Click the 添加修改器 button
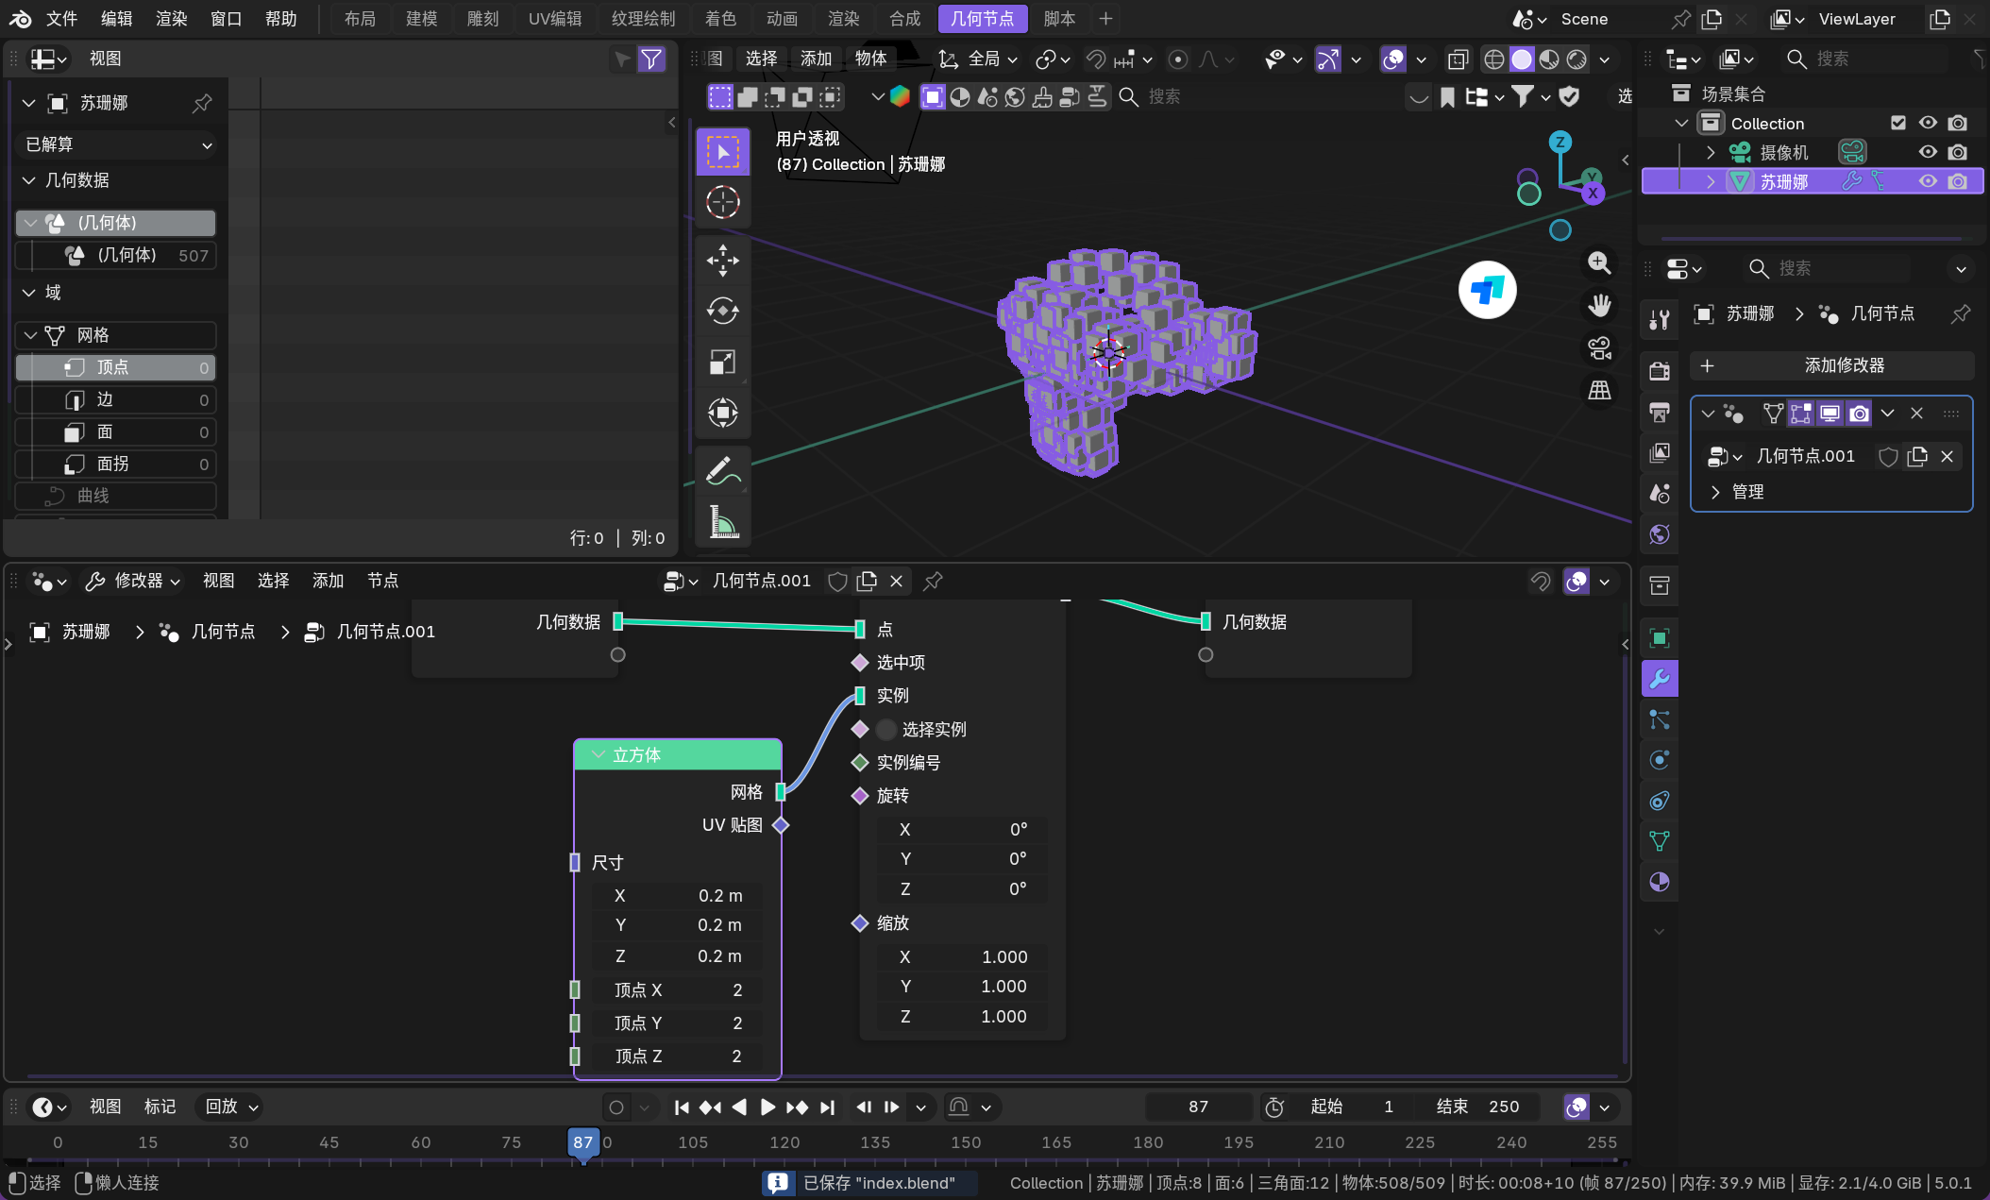This screenshot has width=1990, height=1200. click(x=1831, y=365)
